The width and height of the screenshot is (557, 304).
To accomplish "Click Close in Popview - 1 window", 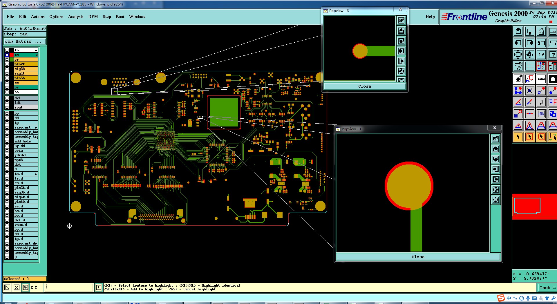I will [418, 257].
